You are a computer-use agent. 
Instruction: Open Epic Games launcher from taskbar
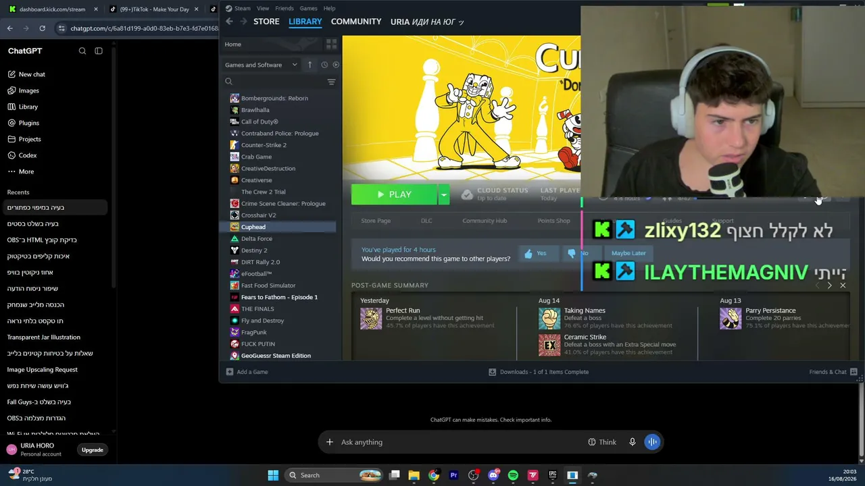553,475
